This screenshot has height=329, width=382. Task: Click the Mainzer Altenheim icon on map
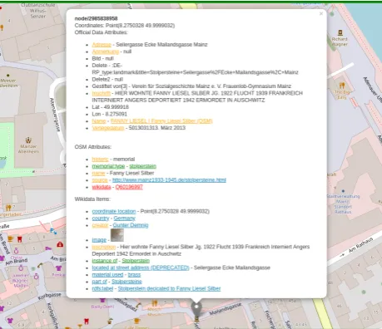click(28, 140)
